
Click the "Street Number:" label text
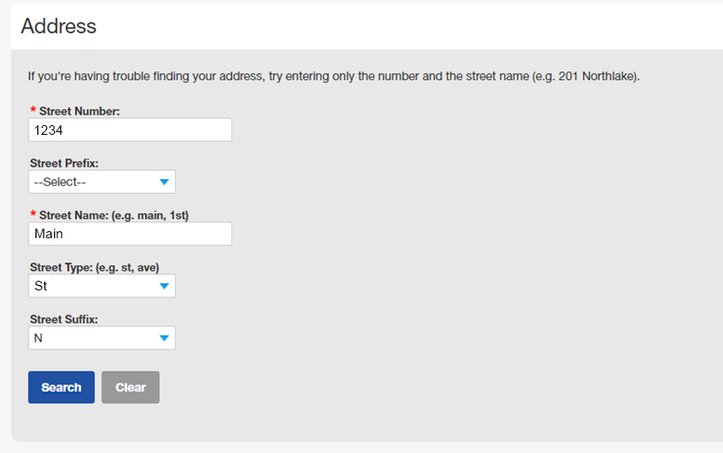click(x=79, y=111)
